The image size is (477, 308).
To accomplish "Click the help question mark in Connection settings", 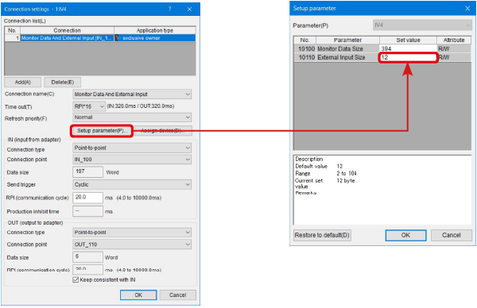I will 170,9.
